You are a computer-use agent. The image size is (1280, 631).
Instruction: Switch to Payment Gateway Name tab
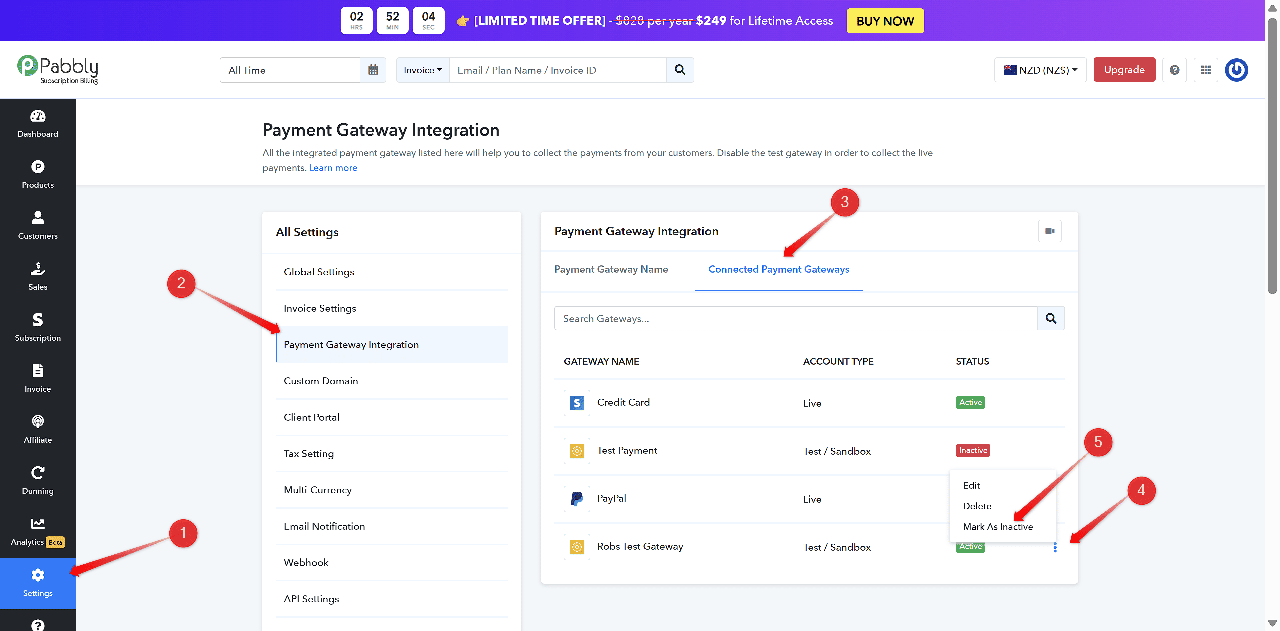[x=611, y=269]
